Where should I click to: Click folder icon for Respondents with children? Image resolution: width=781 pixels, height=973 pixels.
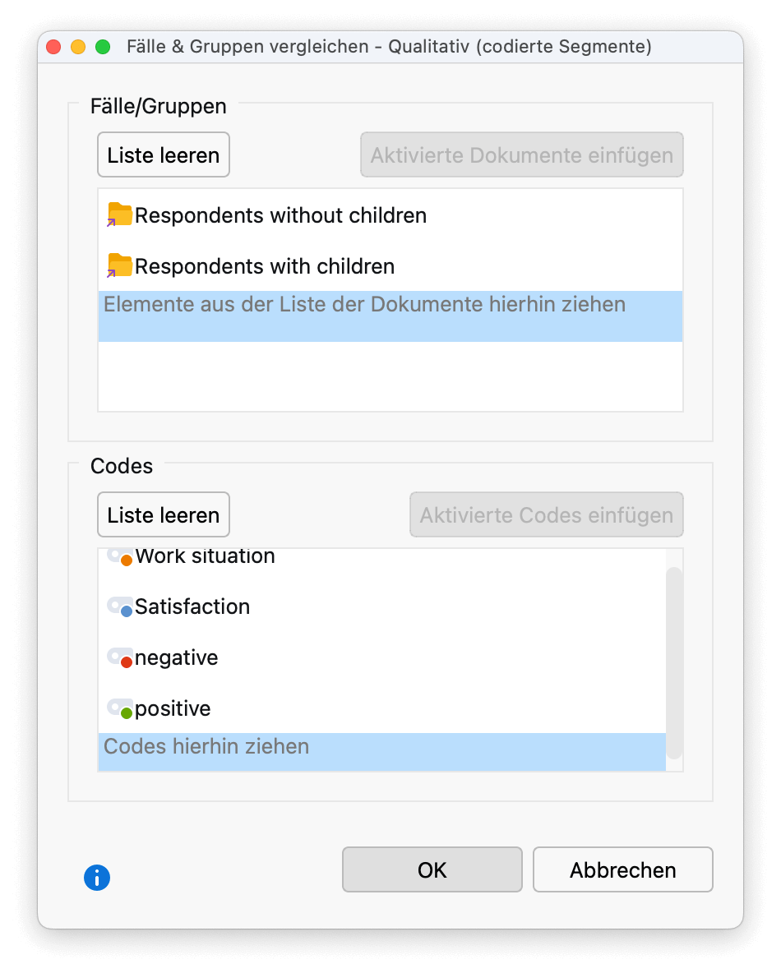(x=120, y=266)
